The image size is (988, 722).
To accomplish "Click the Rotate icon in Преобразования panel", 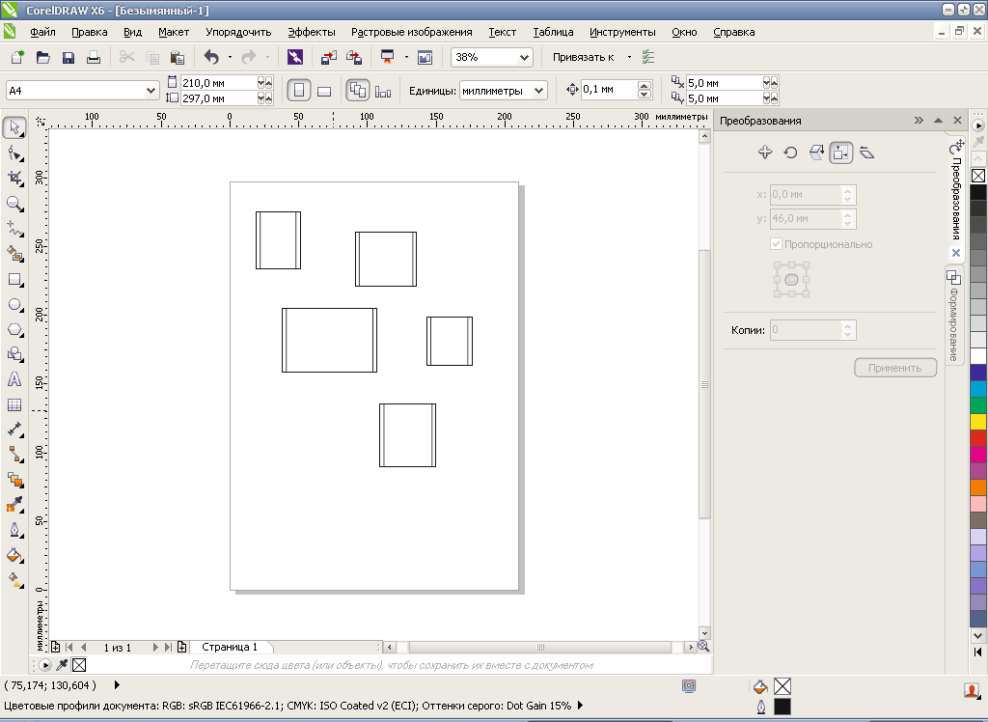I will 790,153.
